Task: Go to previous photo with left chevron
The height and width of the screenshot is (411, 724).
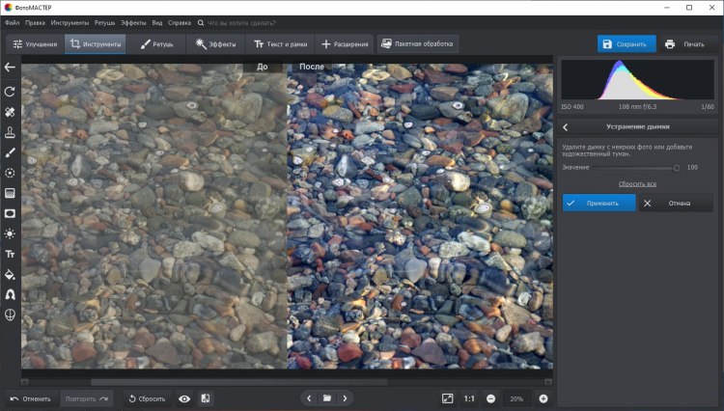Action: pyautogui.click(x=309, y=397)
